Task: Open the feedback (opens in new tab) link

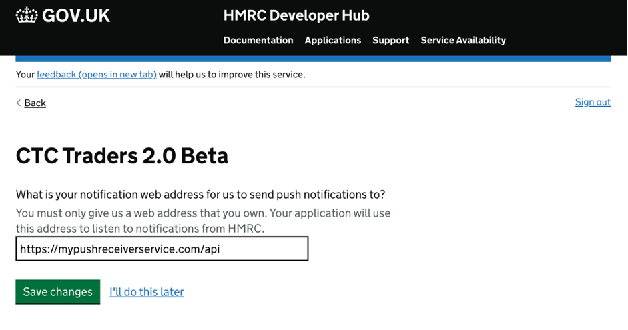Action: (x=97, y=75)
